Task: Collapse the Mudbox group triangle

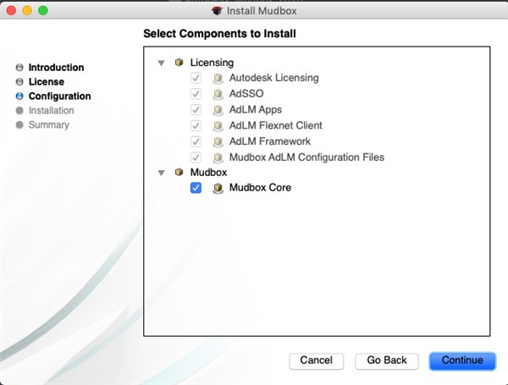Action: [161, 173]
